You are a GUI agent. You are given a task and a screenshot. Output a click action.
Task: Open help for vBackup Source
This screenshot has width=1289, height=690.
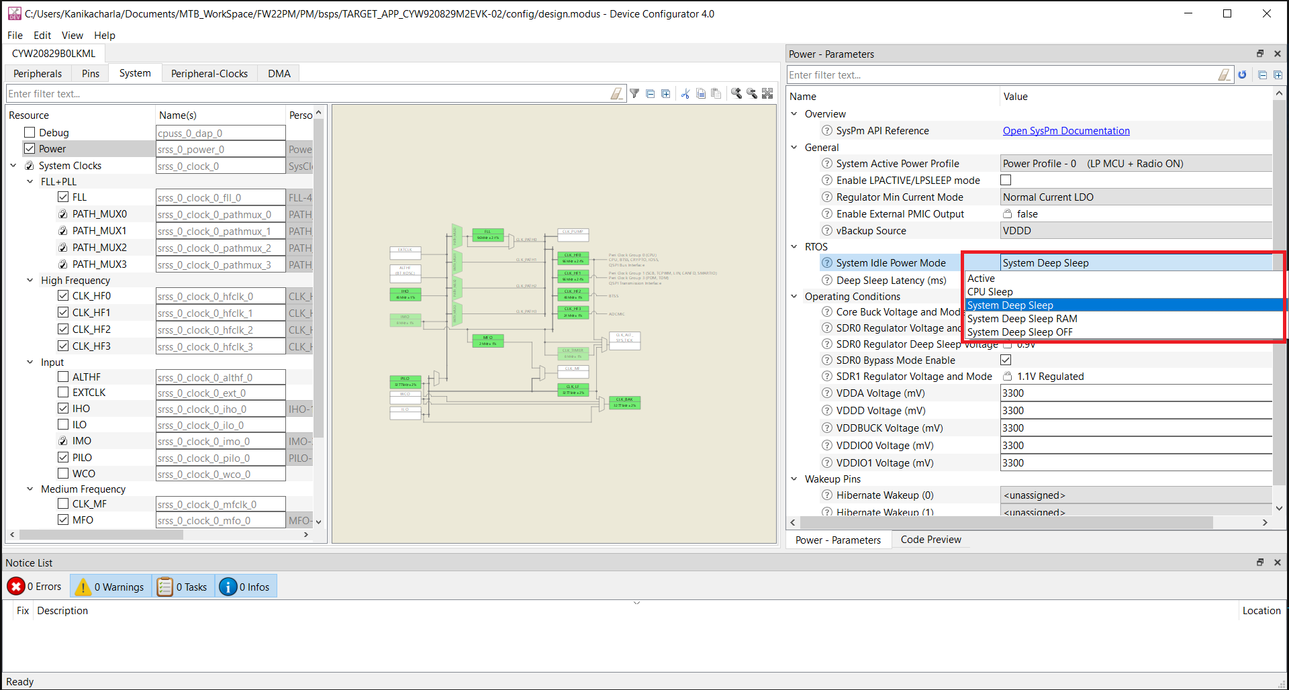tap(827, 230)
